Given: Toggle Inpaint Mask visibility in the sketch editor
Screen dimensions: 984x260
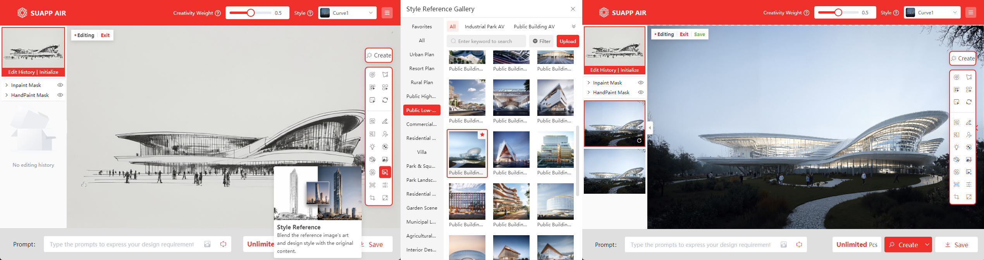Looking at the screenshot, I should [60, 85].
